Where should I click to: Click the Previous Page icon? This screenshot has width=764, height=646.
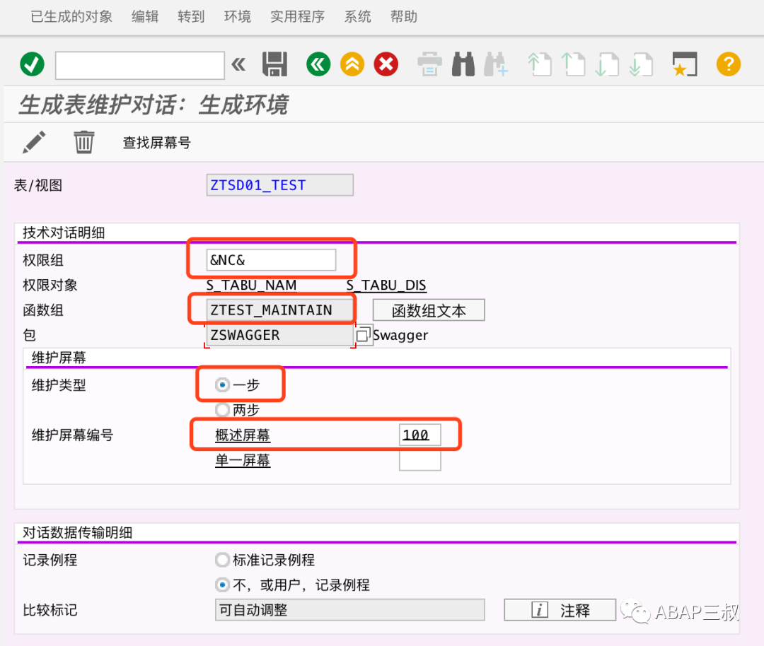click(x=574, y=64)
